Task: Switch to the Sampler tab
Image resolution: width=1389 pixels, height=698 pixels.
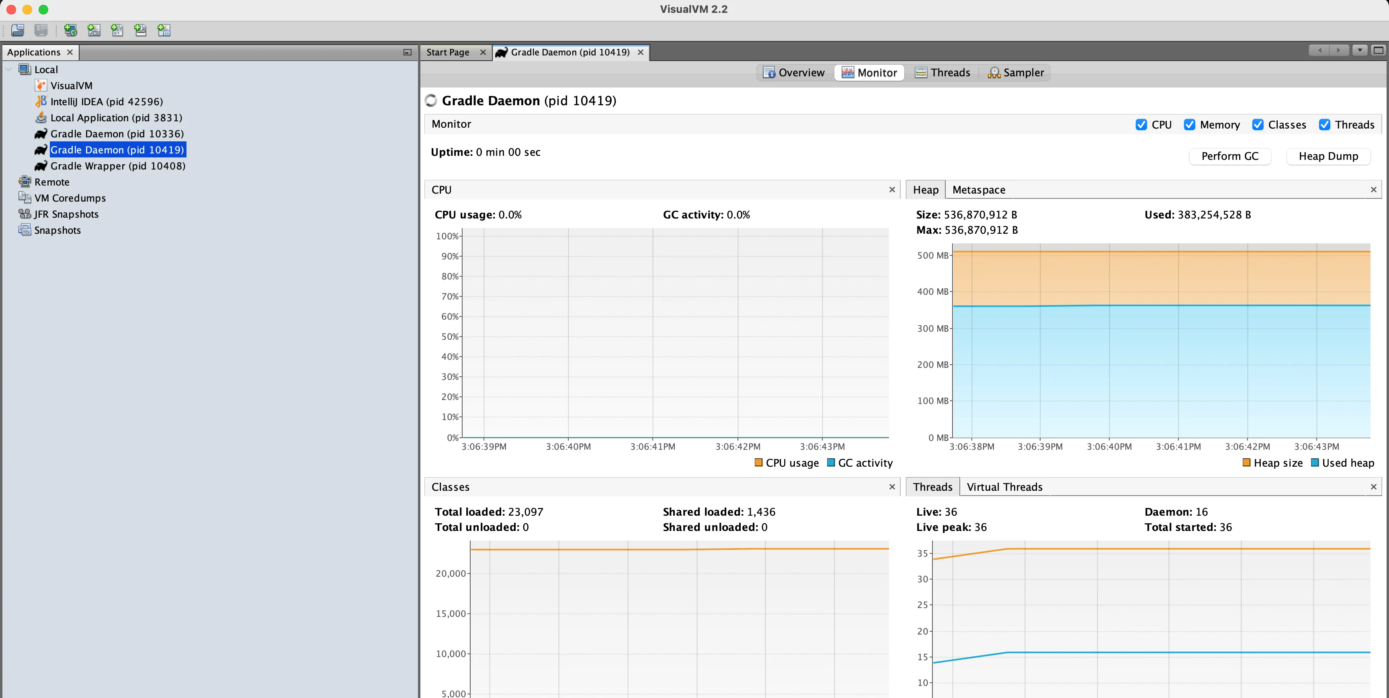Action: pos(1016,73)
